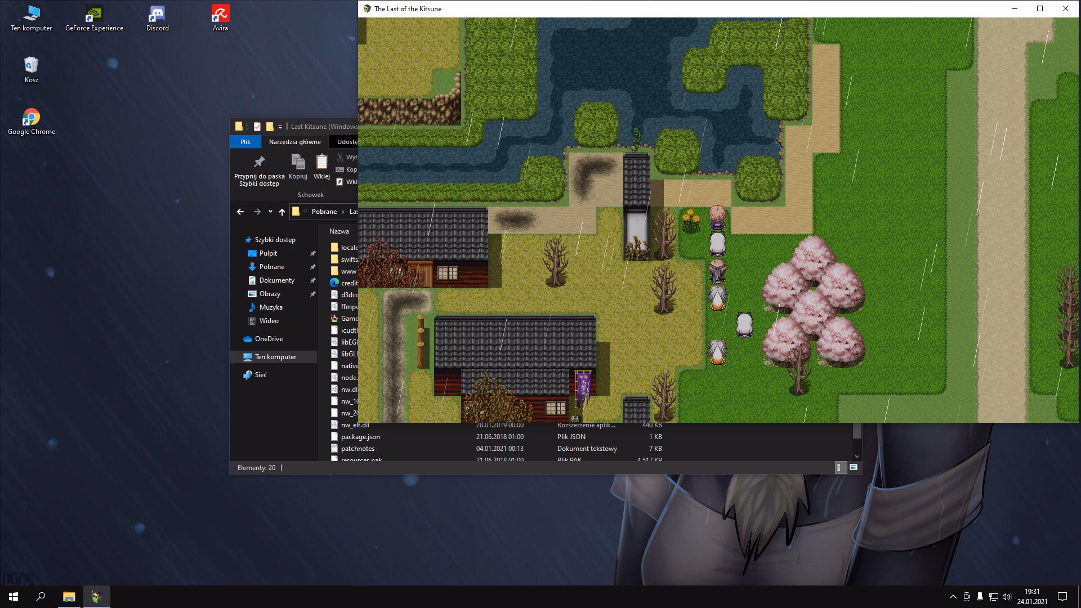Open Pobrane in the navigation pane
Image resolution: width=1081 pixels, height=608 pixels.
tap(272, 267)
